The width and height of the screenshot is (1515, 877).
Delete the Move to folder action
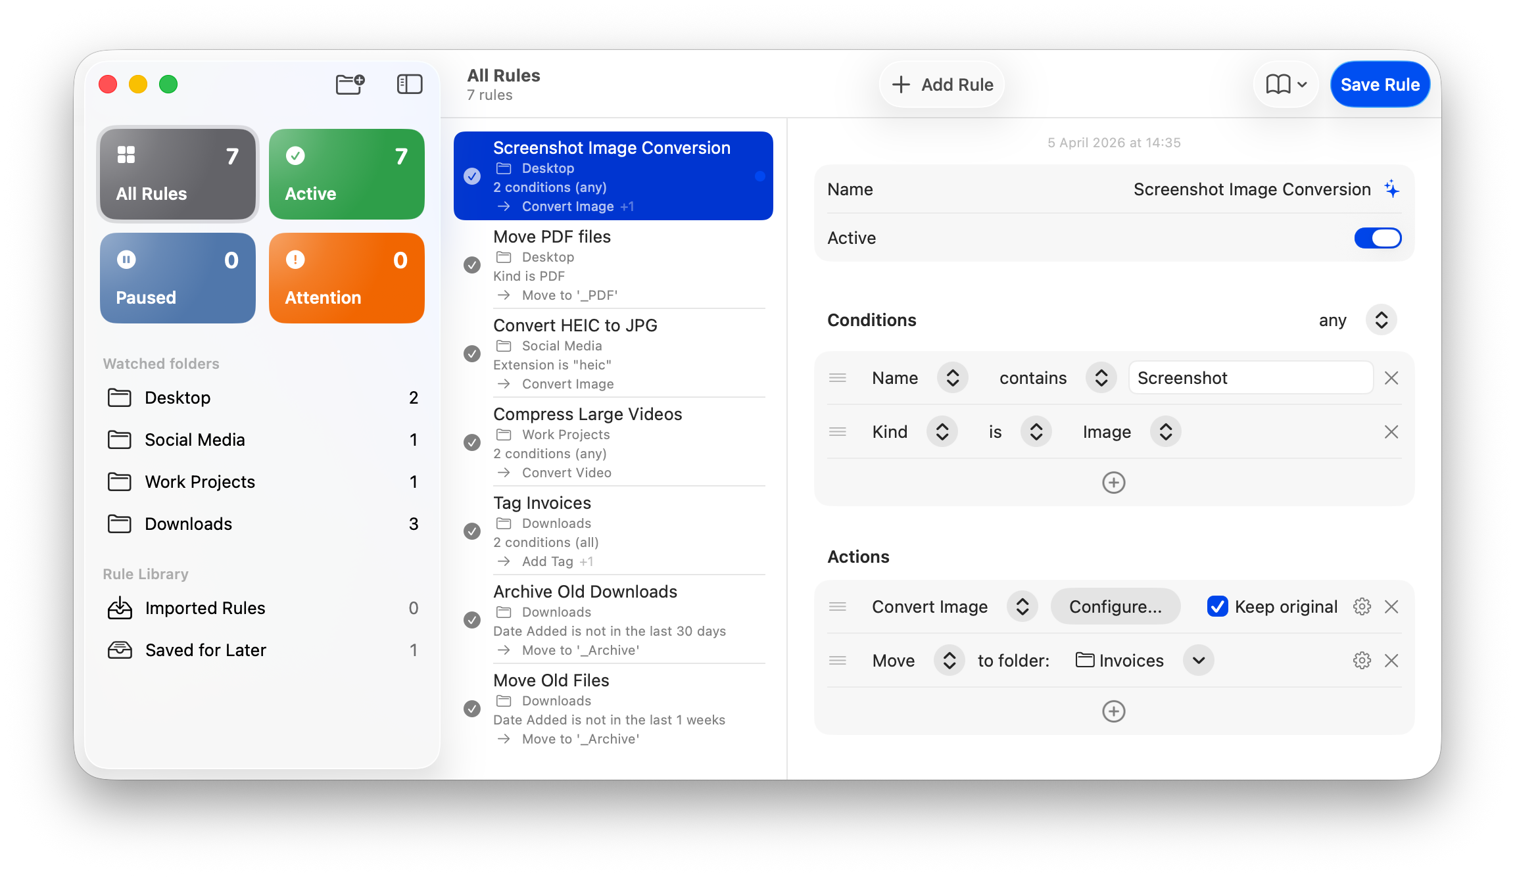(x=1391, y=661)
